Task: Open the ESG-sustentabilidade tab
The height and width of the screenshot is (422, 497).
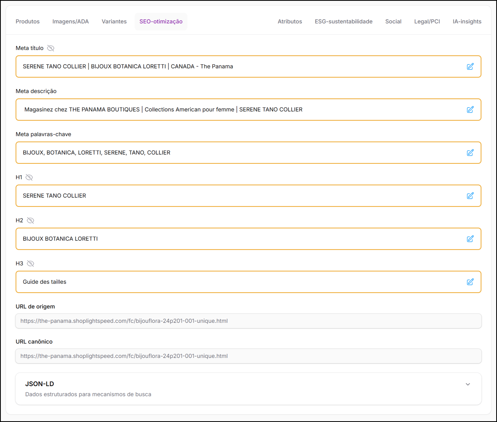Action: click(x=343, y=22)
